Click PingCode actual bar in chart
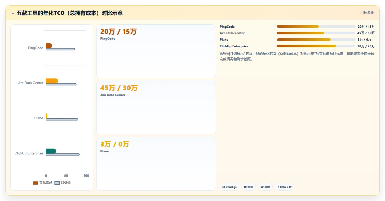 49,46
